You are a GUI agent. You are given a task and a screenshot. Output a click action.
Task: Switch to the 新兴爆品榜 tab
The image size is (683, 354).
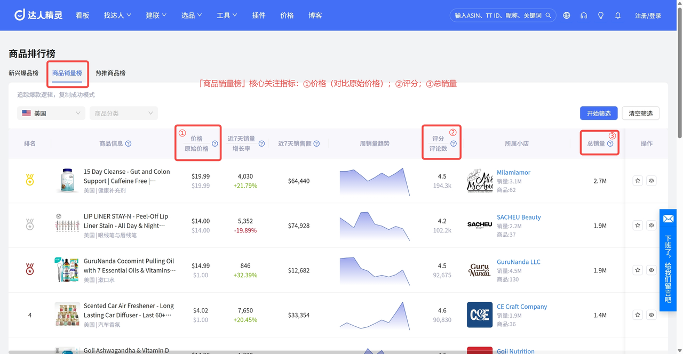[23, 73]
